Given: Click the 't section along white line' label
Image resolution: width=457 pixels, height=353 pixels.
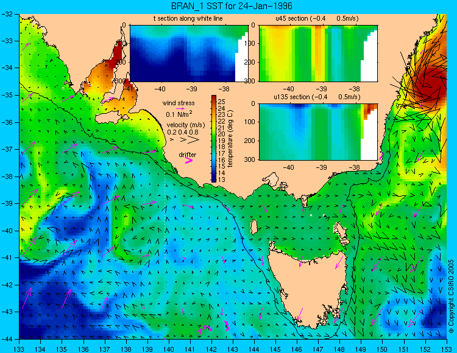Looking at the screenshot, I should 188,18.
